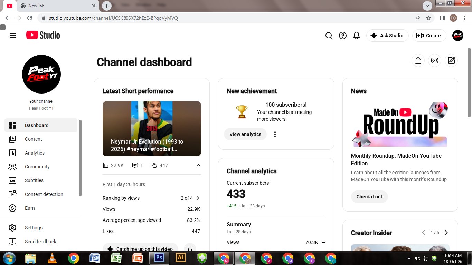Open the hamburger navigation menu
472x265 pixels.
(13, 36)
